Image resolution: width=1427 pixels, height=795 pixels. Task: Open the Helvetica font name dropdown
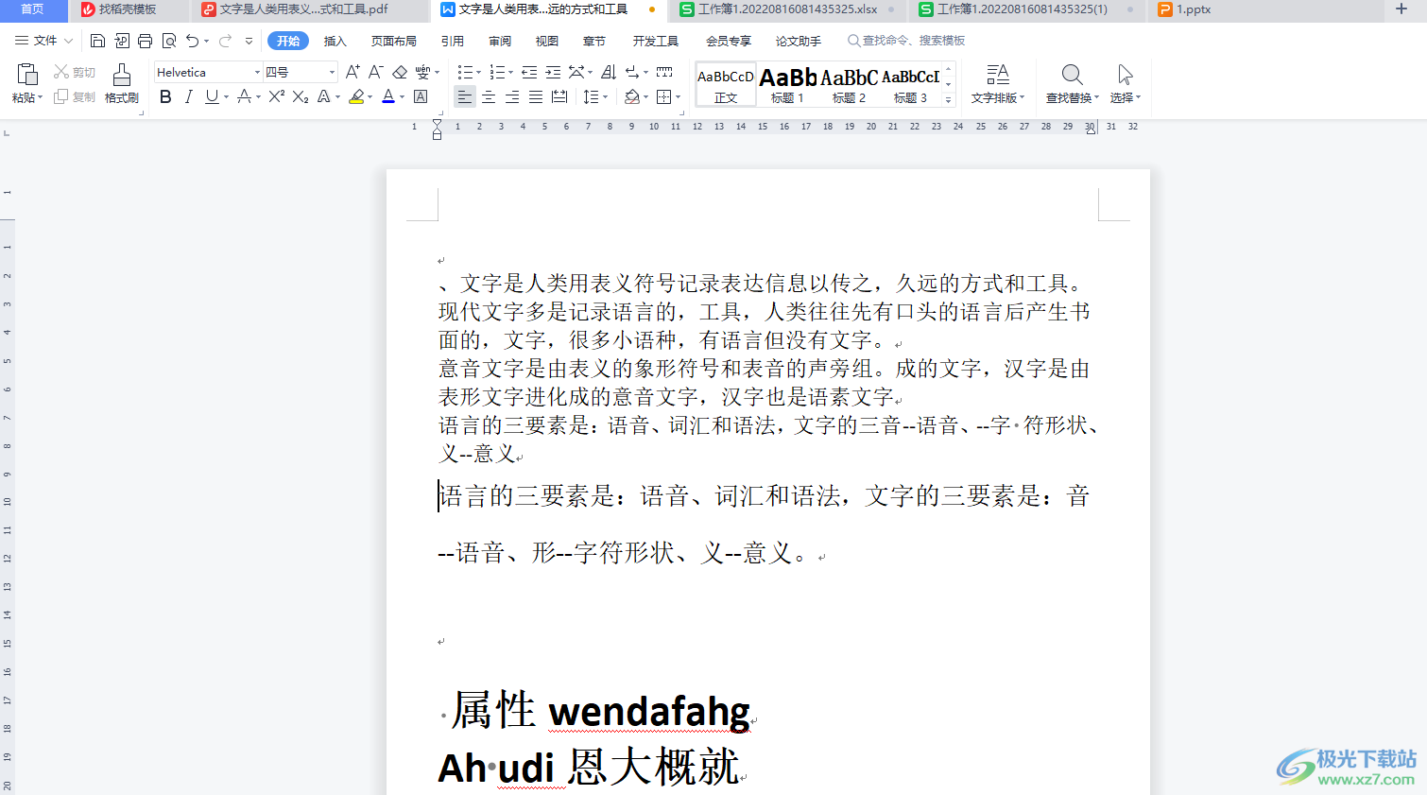pos(256,72)
